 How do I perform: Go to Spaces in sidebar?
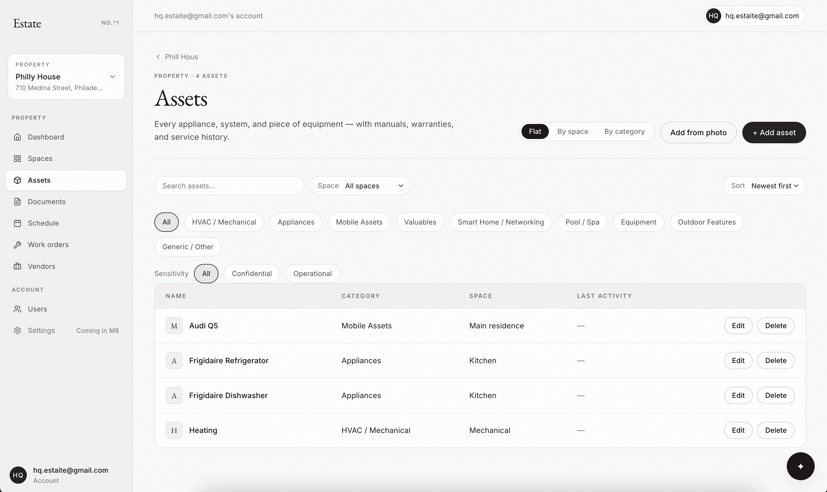pyautogui.click(x=66, y=159)
